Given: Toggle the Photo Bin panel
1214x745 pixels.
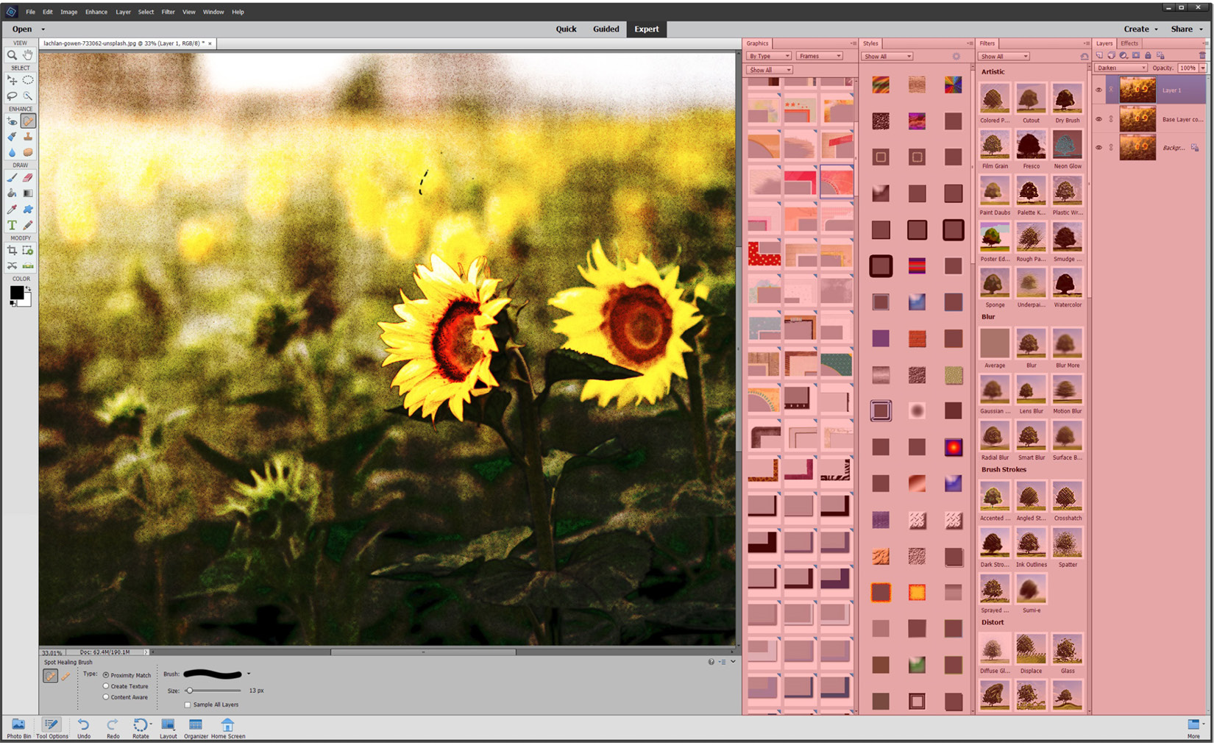Looking at the screenshot, I should 18,729.
